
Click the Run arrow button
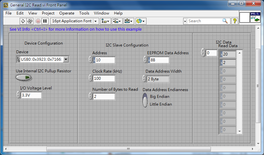click(23, 21)
